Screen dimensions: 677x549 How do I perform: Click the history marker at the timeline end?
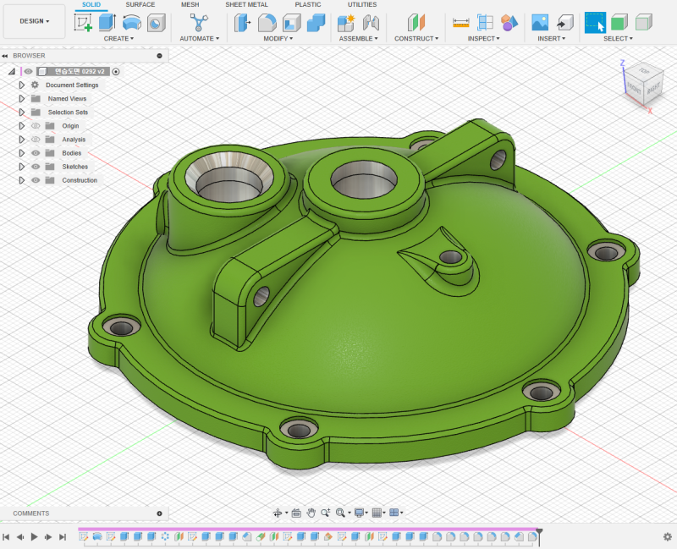click(x=539, y=531)
